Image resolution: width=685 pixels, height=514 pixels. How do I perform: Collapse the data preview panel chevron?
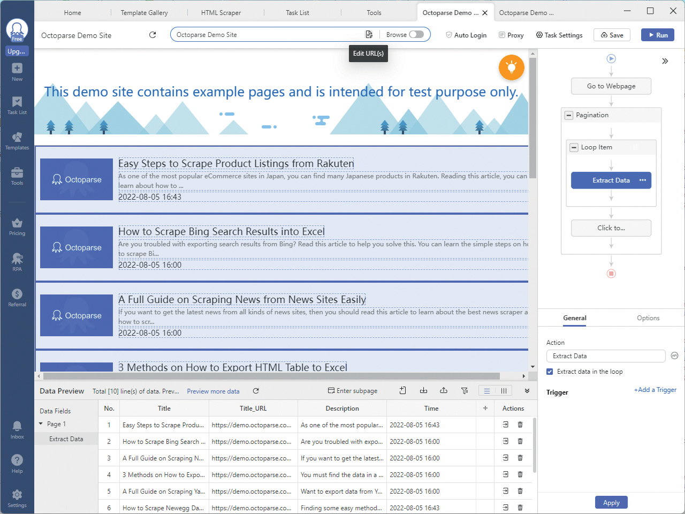(x=527, y=391)
